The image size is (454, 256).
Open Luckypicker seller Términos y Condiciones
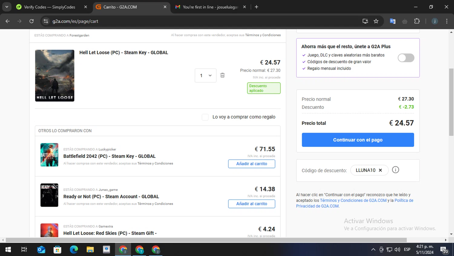tap(155, 164)
